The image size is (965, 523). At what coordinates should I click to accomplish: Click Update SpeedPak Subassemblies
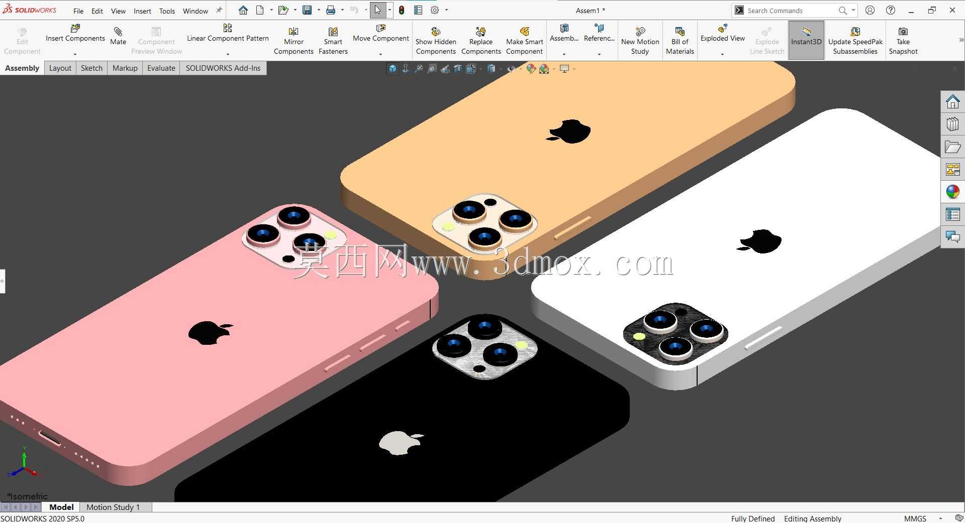coord(855,41)
